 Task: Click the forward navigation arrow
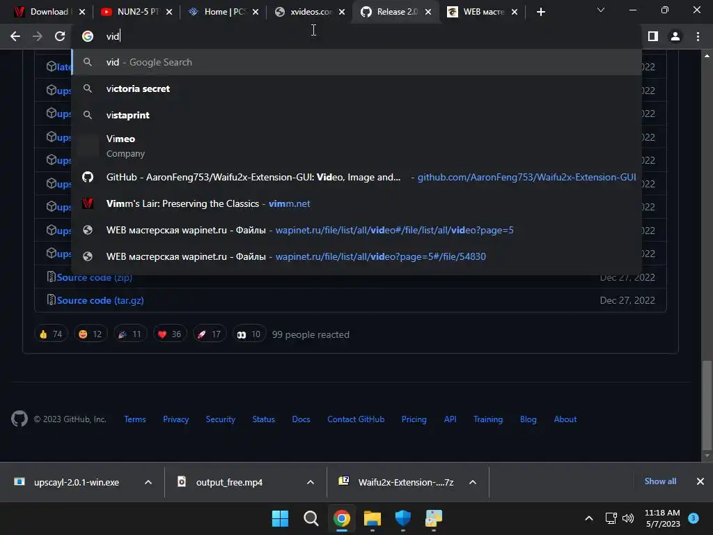click(x=38, y=36)
